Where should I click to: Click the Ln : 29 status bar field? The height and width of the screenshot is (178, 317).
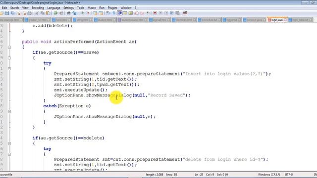coord(199,175)
